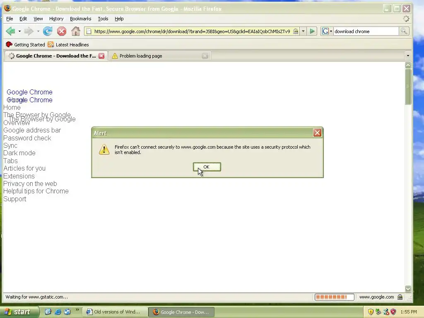Click the download chrome search field
The image size is (424, 318).
tap(366, 31)
